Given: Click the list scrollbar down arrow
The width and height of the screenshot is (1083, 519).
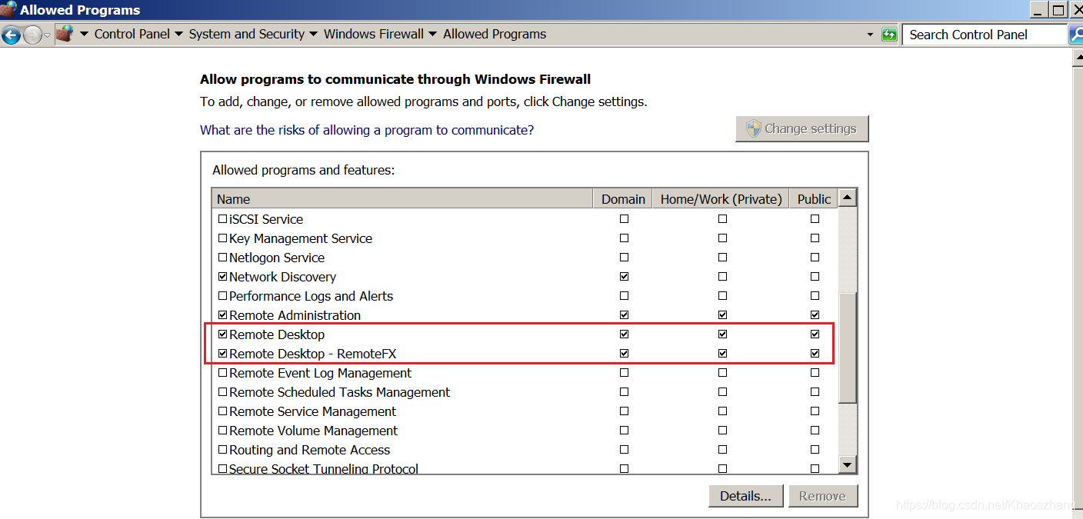Looking at the screenshot, I should coord(847,464).
